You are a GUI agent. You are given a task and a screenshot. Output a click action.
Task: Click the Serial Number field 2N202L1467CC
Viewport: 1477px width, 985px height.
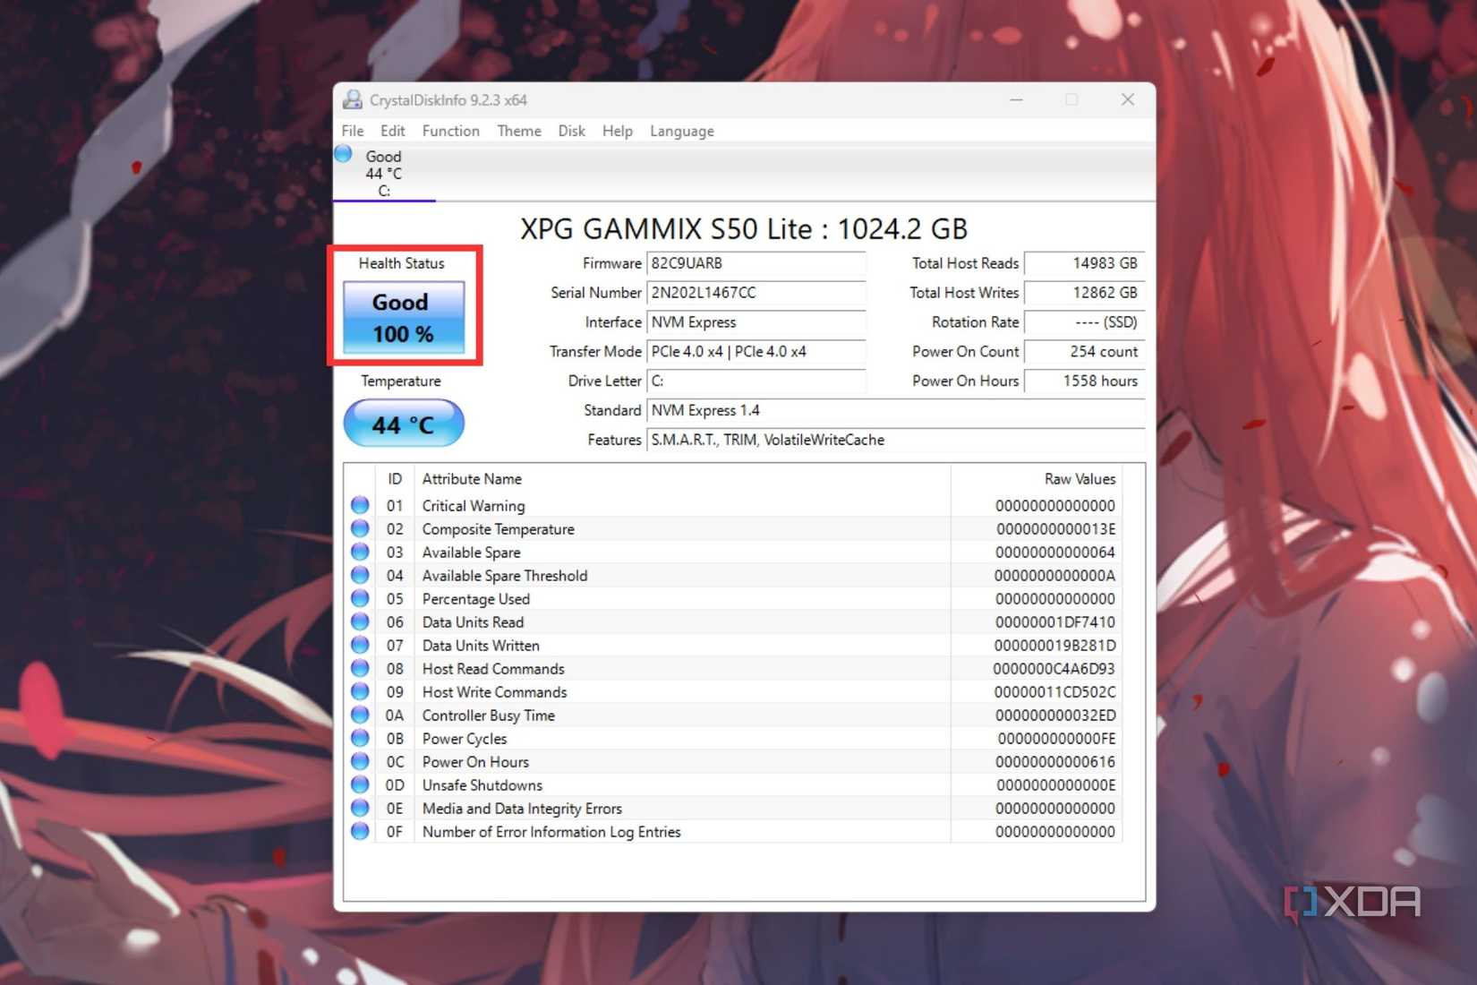tap(756, 293)
